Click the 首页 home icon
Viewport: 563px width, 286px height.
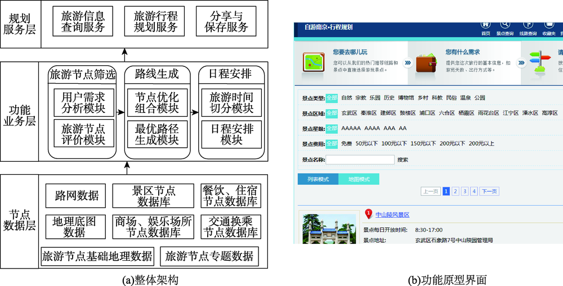485,25
